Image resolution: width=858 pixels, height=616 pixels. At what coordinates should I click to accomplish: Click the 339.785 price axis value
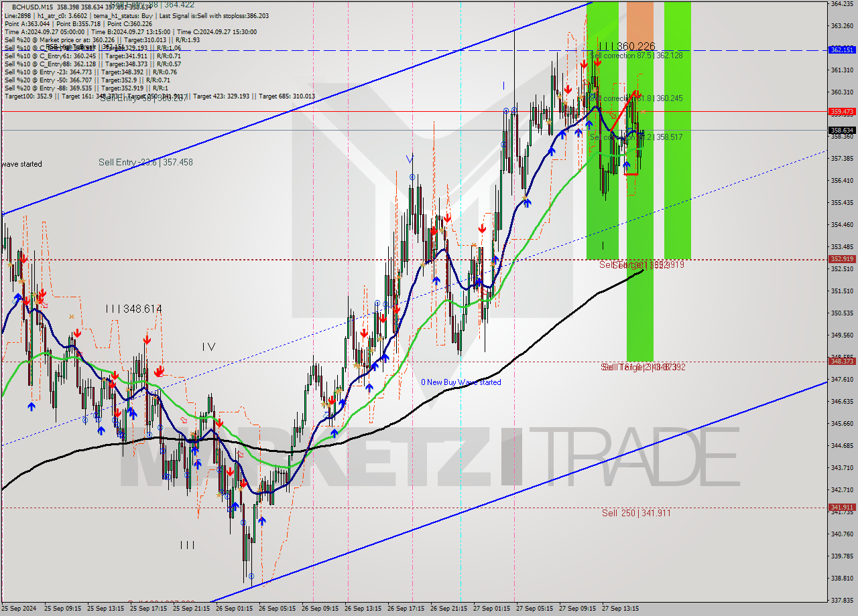tap(842, 556)
